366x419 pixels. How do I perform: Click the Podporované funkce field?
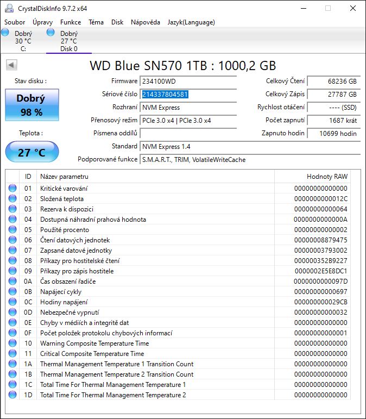250,160
